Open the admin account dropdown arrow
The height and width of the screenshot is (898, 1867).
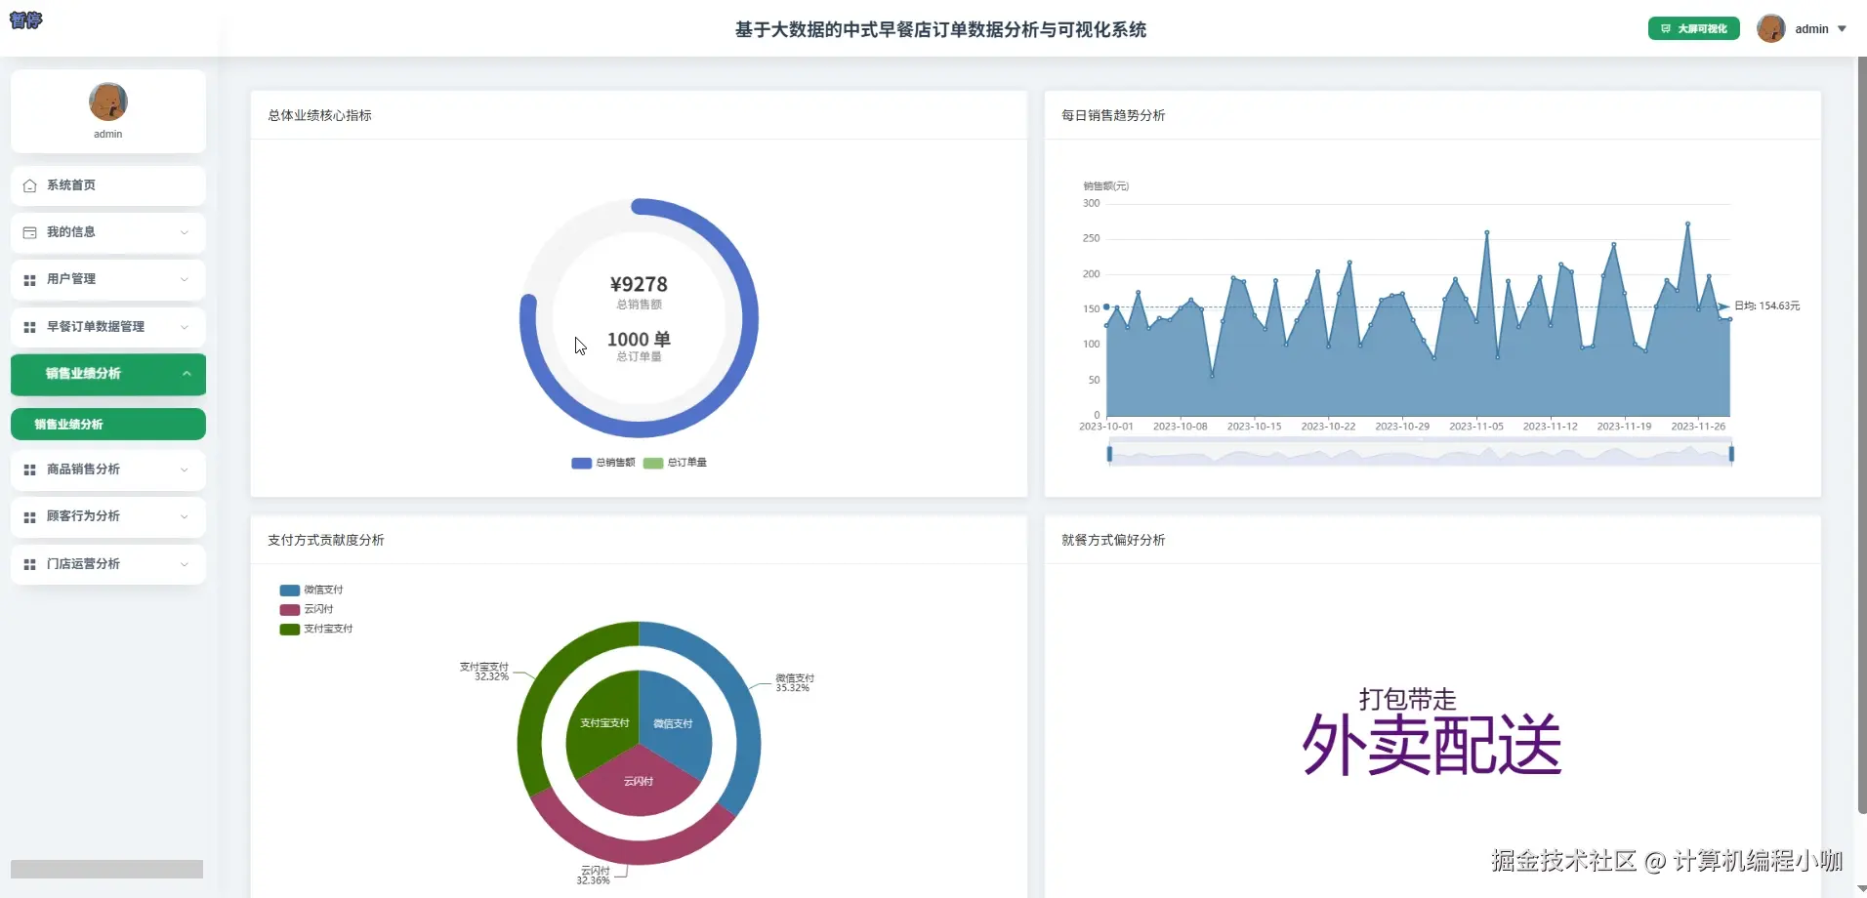(x=1842, y=29)
